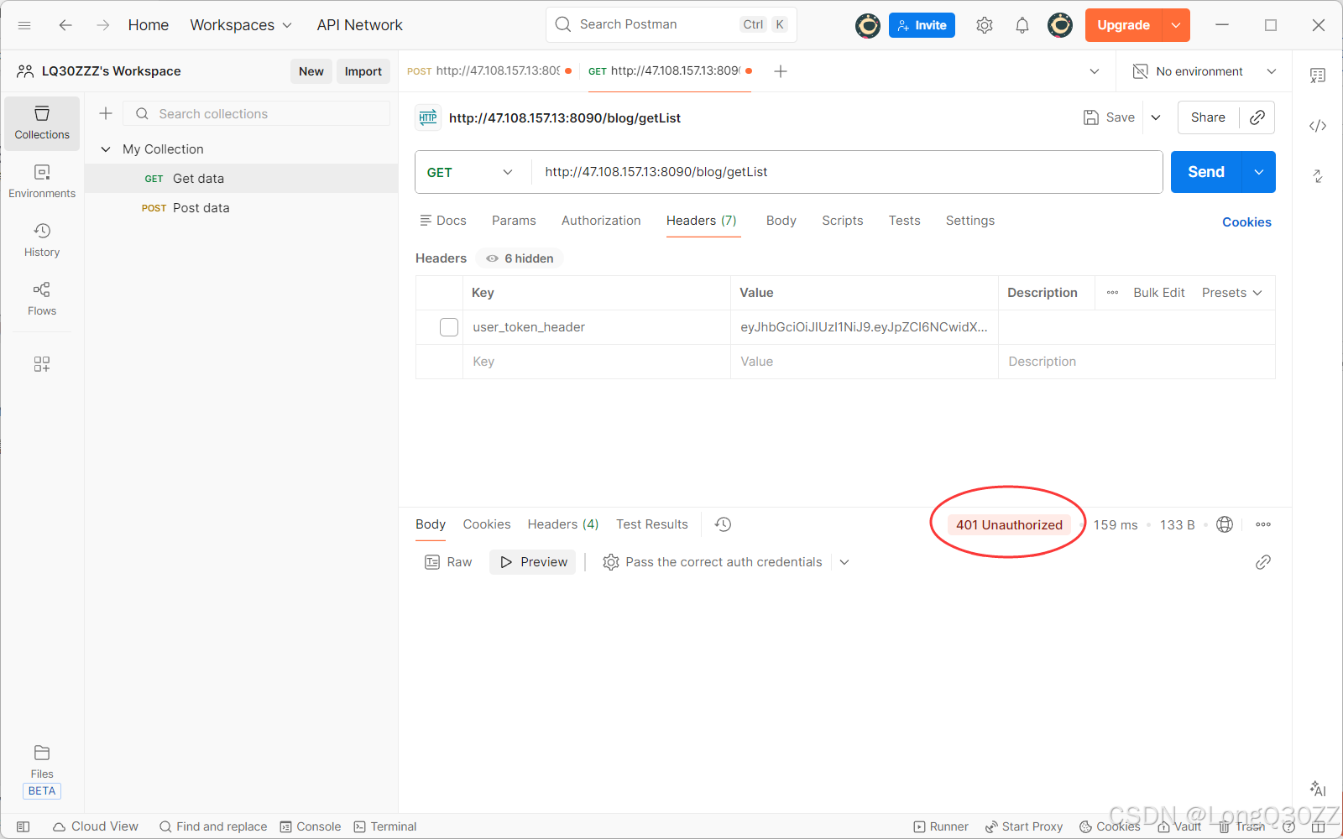Open the Send button dropdown arrow
This screenshot has height=839, width=1343.
coord(1259,172)
